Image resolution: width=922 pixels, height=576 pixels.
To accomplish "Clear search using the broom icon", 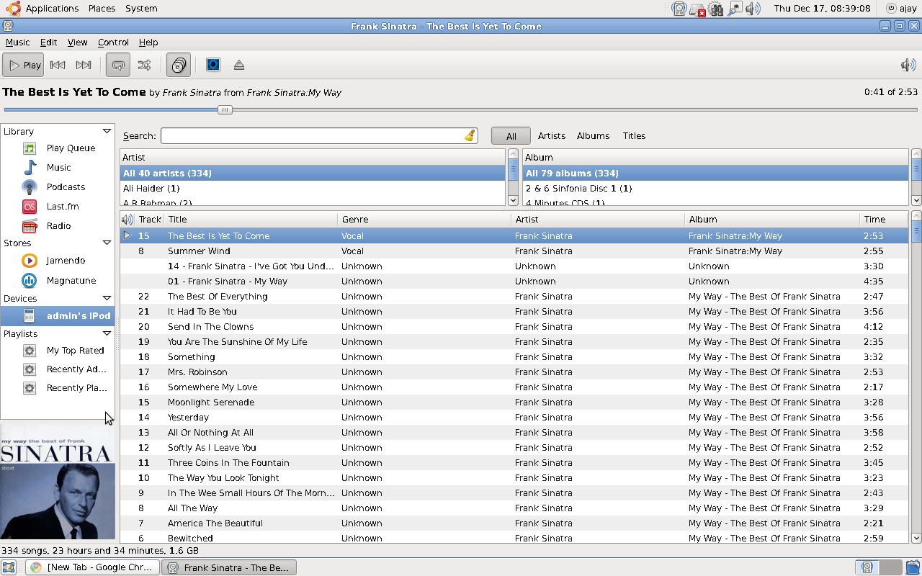I will coord(469,136).
